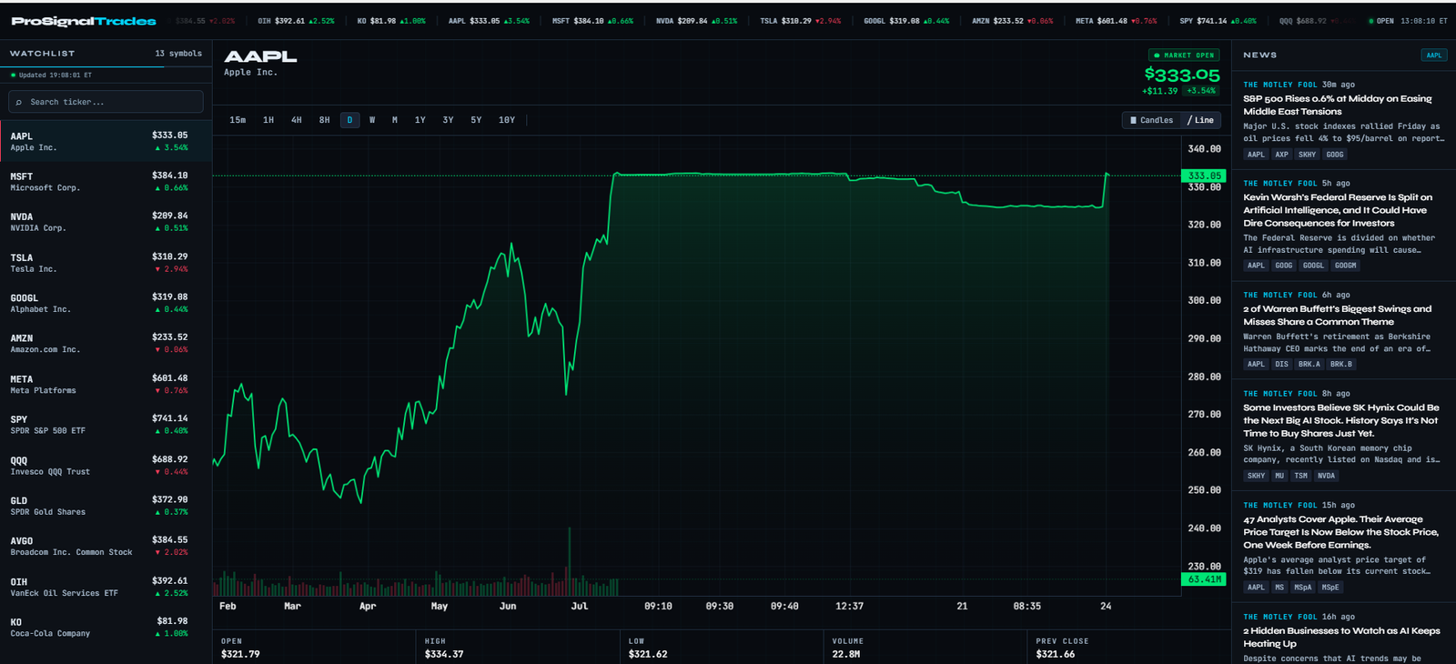Click DIS tag in Buffett article
The height and width of the screenshot is (664, 1456).
pos(1281,364)
